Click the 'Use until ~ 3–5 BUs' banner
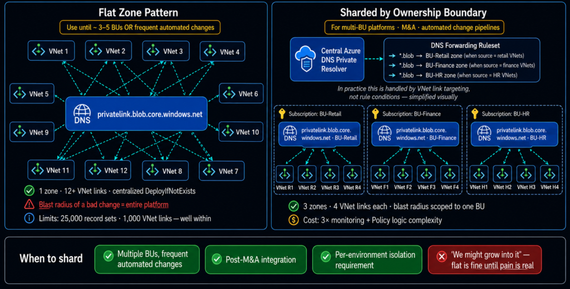 coord(140,27)
